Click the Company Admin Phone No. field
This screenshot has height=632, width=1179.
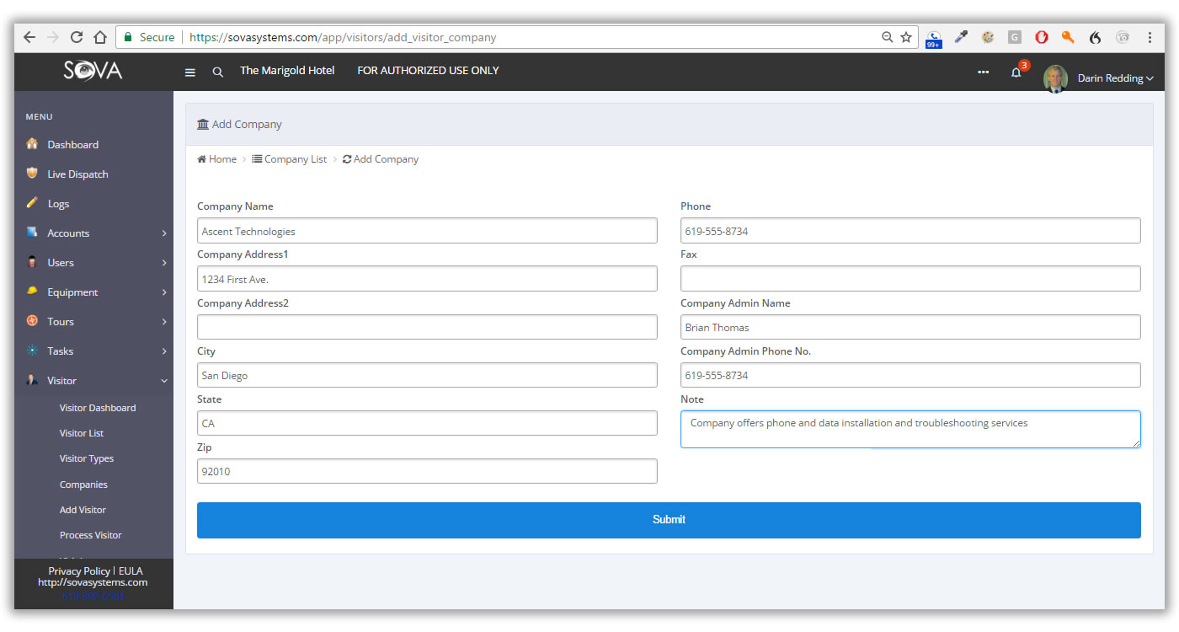(x=910, y=375)
